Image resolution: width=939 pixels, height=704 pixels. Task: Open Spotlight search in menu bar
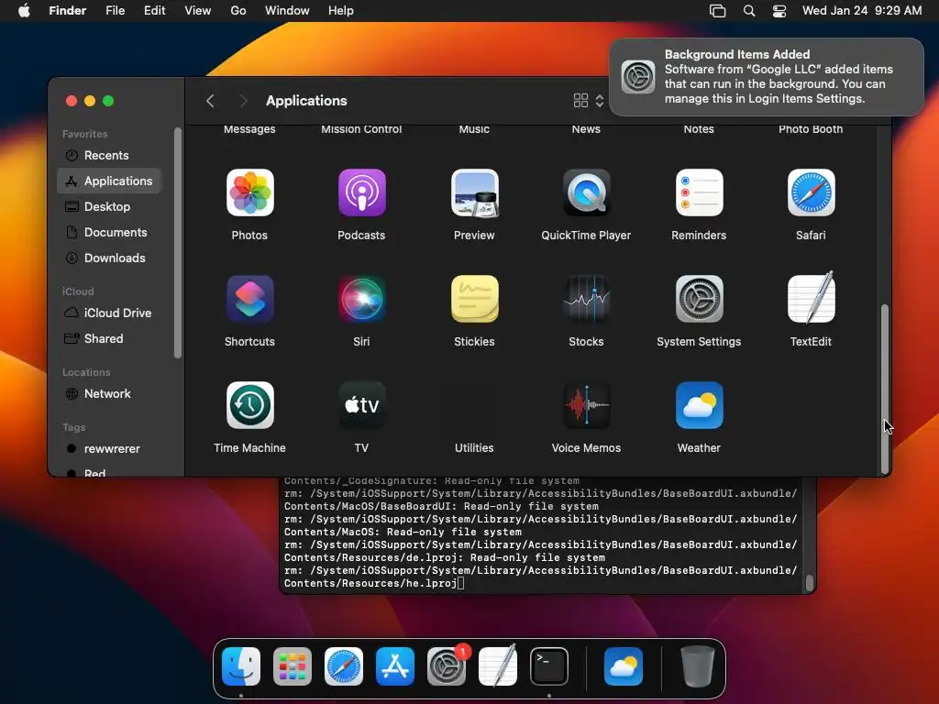[x=749, y=11]
